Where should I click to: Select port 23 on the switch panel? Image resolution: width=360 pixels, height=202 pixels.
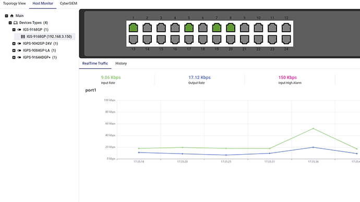tap(272, 40)
